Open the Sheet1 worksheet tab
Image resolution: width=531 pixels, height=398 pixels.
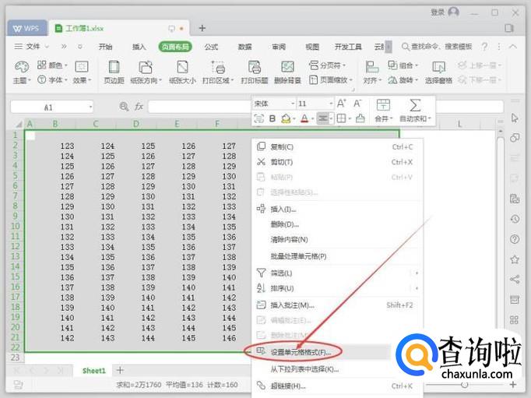click(x=93, y=370)
